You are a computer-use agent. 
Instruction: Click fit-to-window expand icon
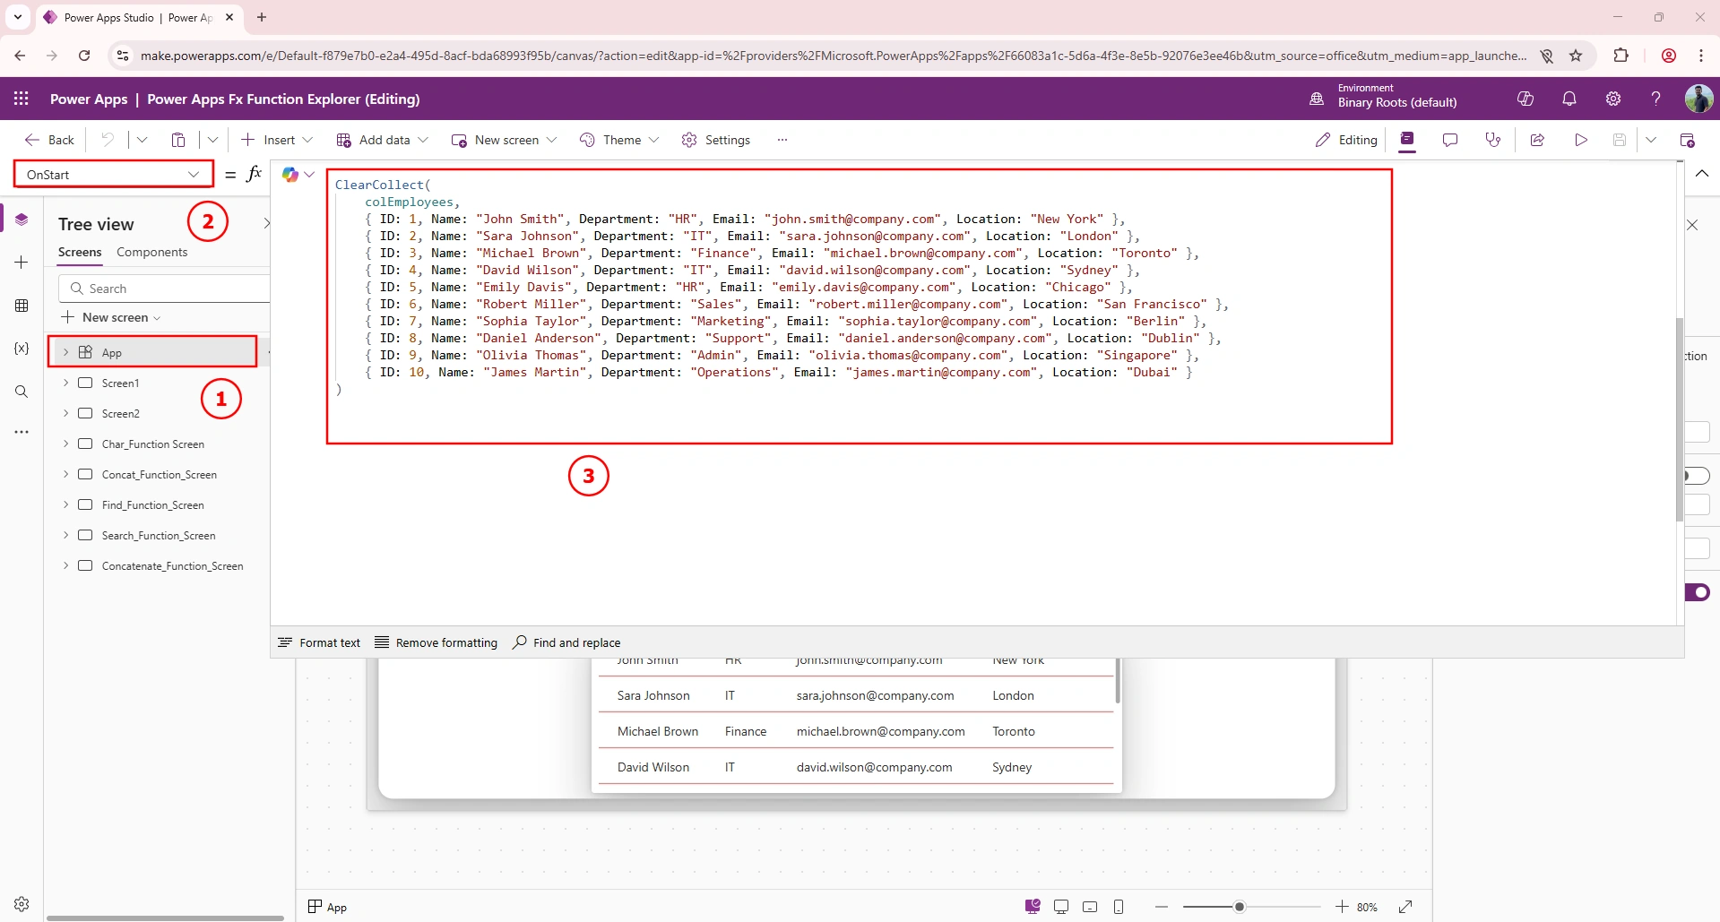1405,907
